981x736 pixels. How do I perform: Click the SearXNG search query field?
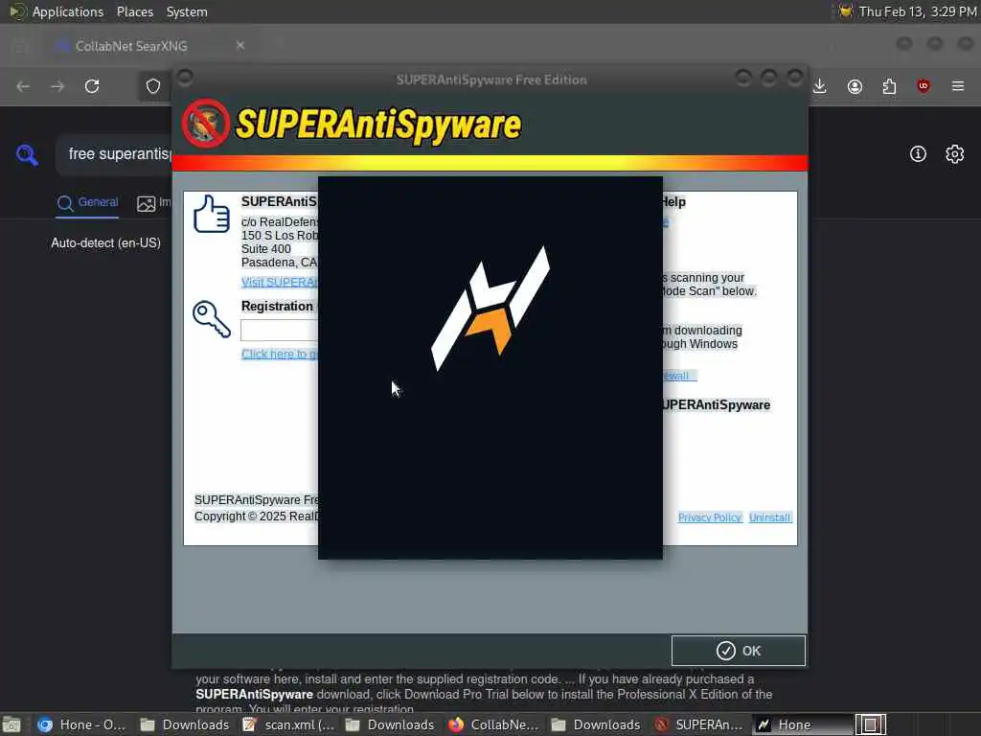tap(116, 154)
